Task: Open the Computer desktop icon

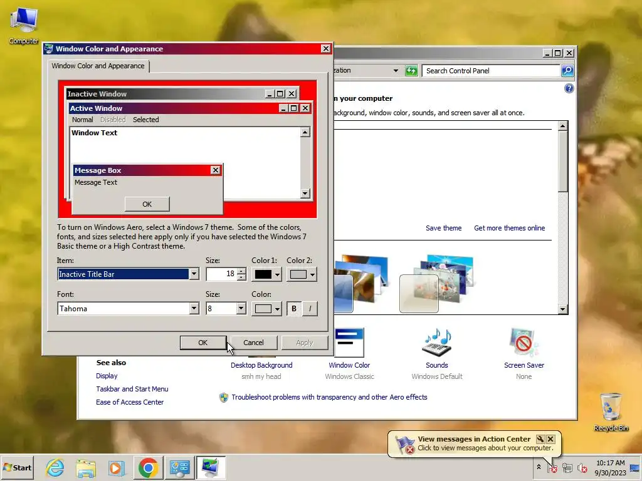Action: (24, 25)
